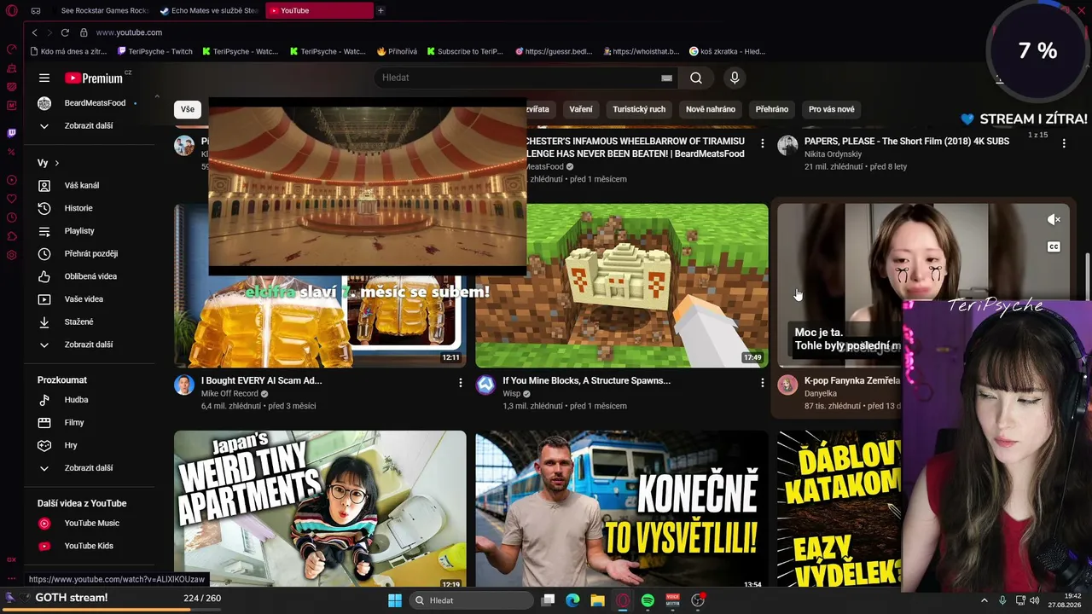Open the YouTube hamburger guide menu
Image resolution: width=1092 pixels, height=614 pixels.
click(44, 78)
